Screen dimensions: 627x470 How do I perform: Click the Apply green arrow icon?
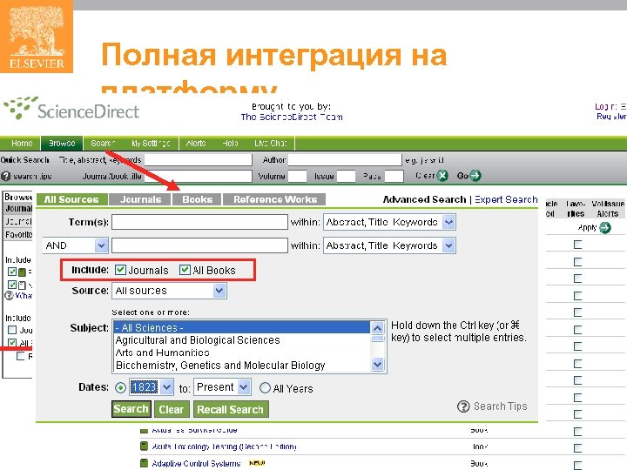[x=605, y=228]
